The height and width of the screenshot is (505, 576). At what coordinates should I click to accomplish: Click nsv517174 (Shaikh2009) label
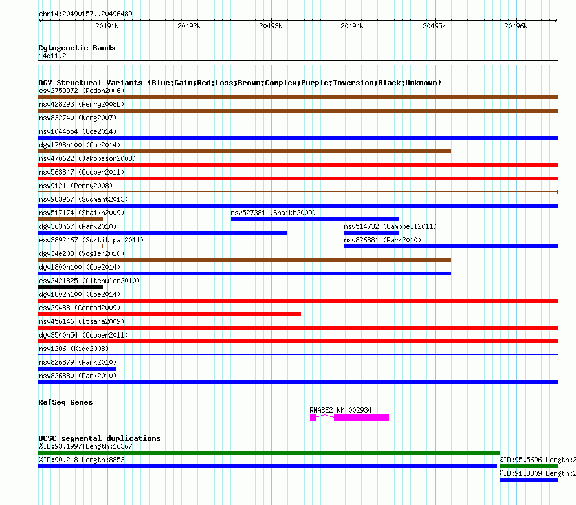[82, 213]
